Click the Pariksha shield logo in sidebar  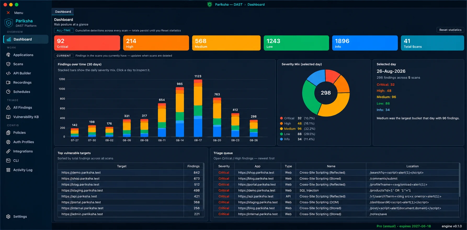click(x=9, y=23)
